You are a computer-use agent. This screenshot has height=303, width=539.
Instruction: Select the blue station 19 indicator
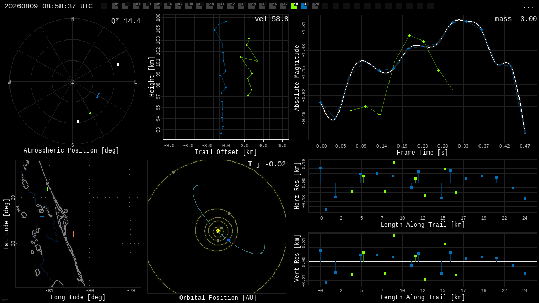pyautogui.click(x=304, y=6)
